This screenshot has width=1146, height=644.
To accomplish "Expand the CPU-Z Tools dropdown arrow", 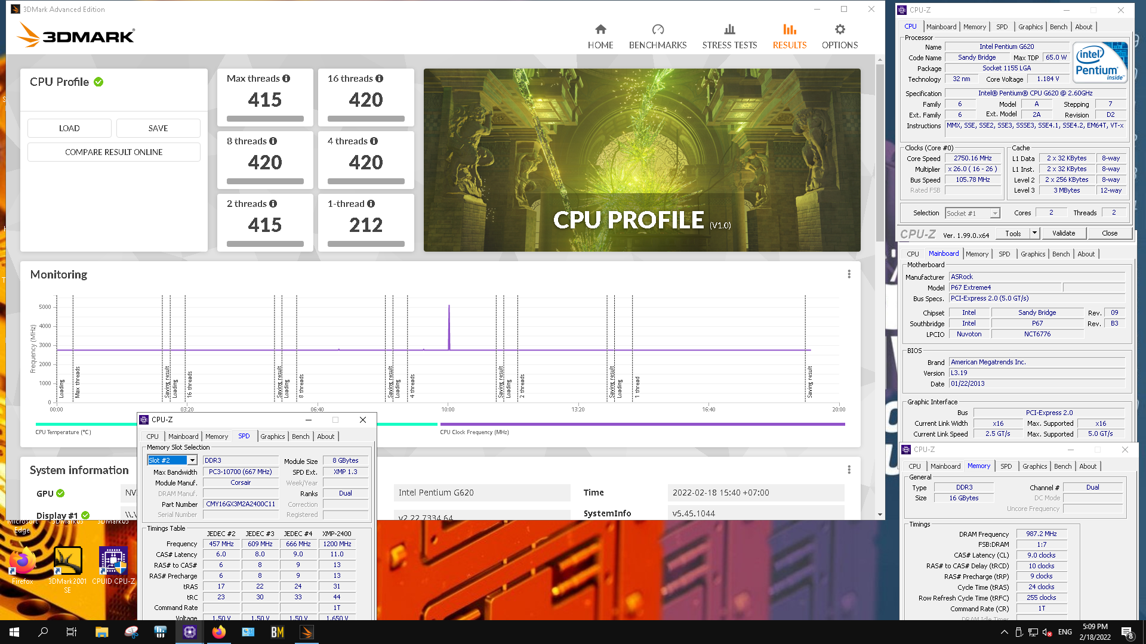I will (x=1034, y=233).
